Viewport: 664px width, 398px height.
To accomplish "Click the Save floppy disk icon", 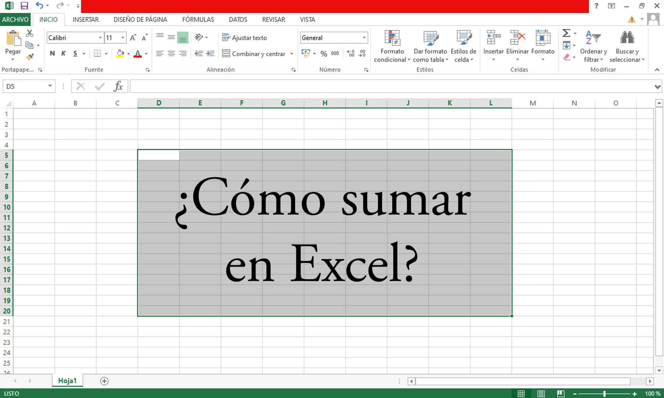I will pyautogui.click(x=24, y=6).
